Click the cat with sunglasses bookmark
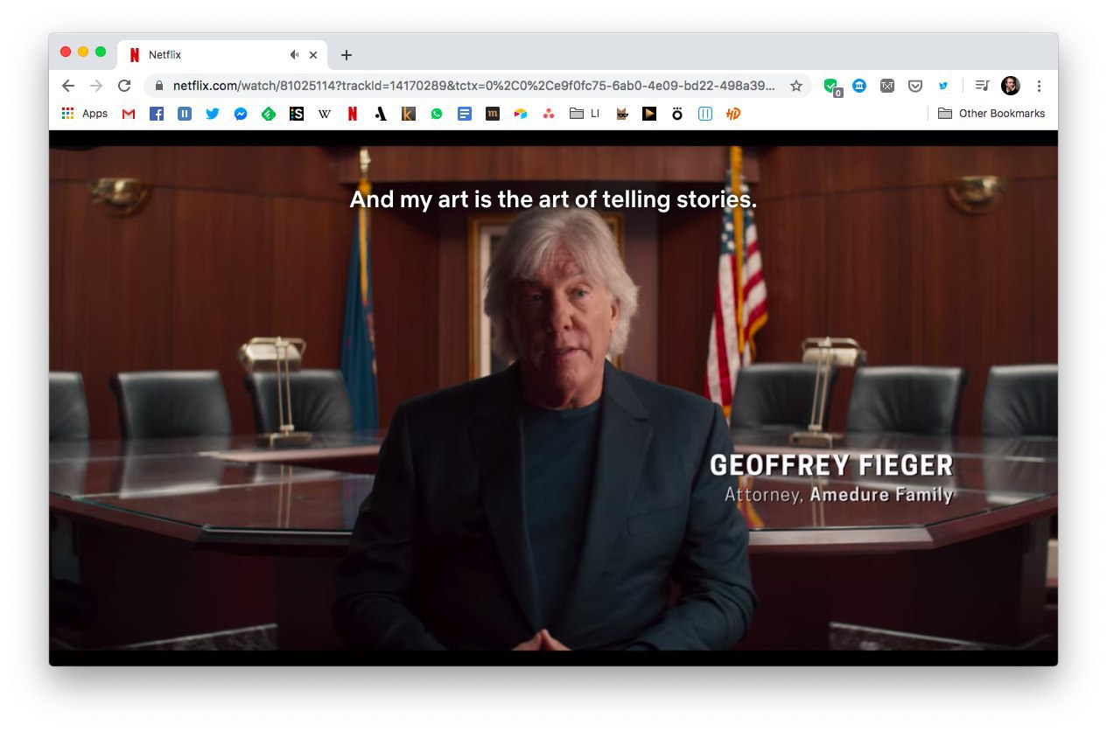The image size is (1107, 731). [622, 114]
